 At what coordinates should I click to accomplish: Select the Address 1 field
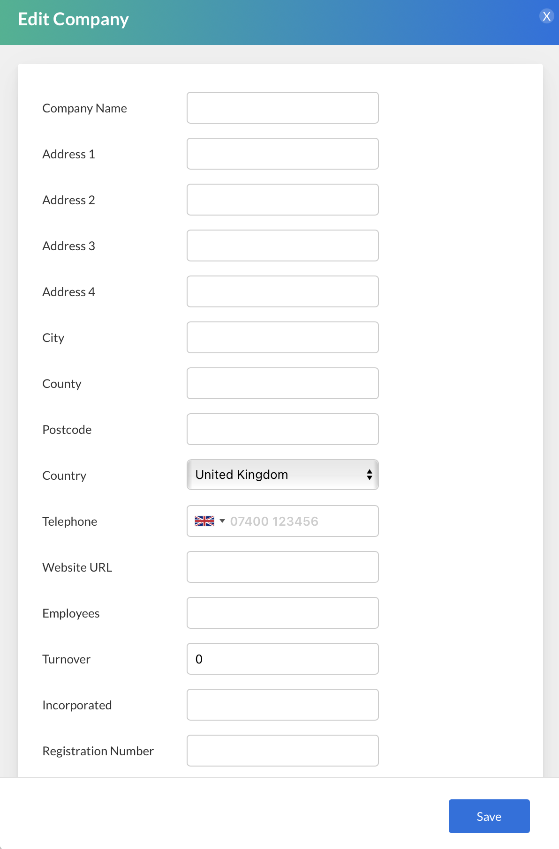coord(282,154)
